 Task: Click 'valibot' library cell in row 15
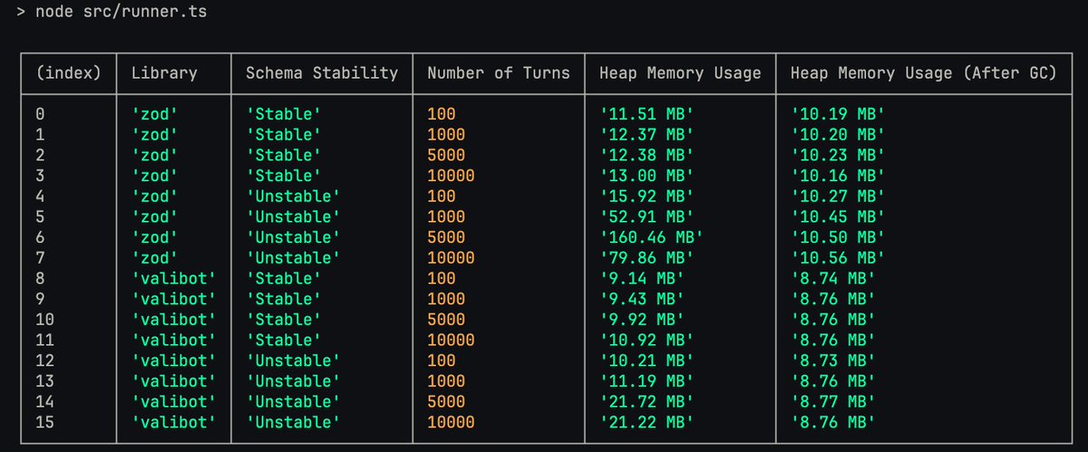click(x=174, y=422)
